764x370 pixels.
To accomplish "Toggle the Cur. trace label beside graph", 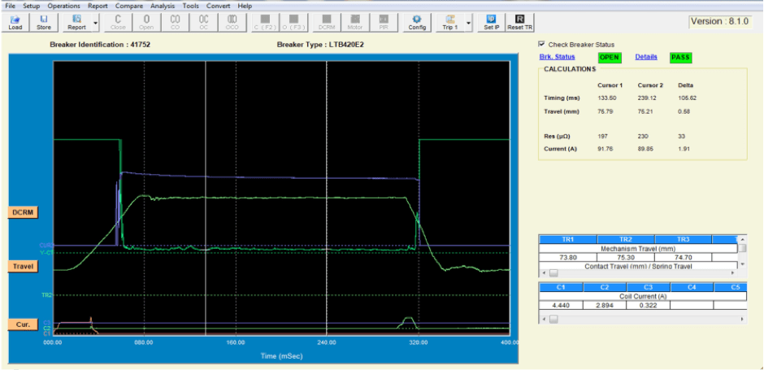I will tap(23, 324).
